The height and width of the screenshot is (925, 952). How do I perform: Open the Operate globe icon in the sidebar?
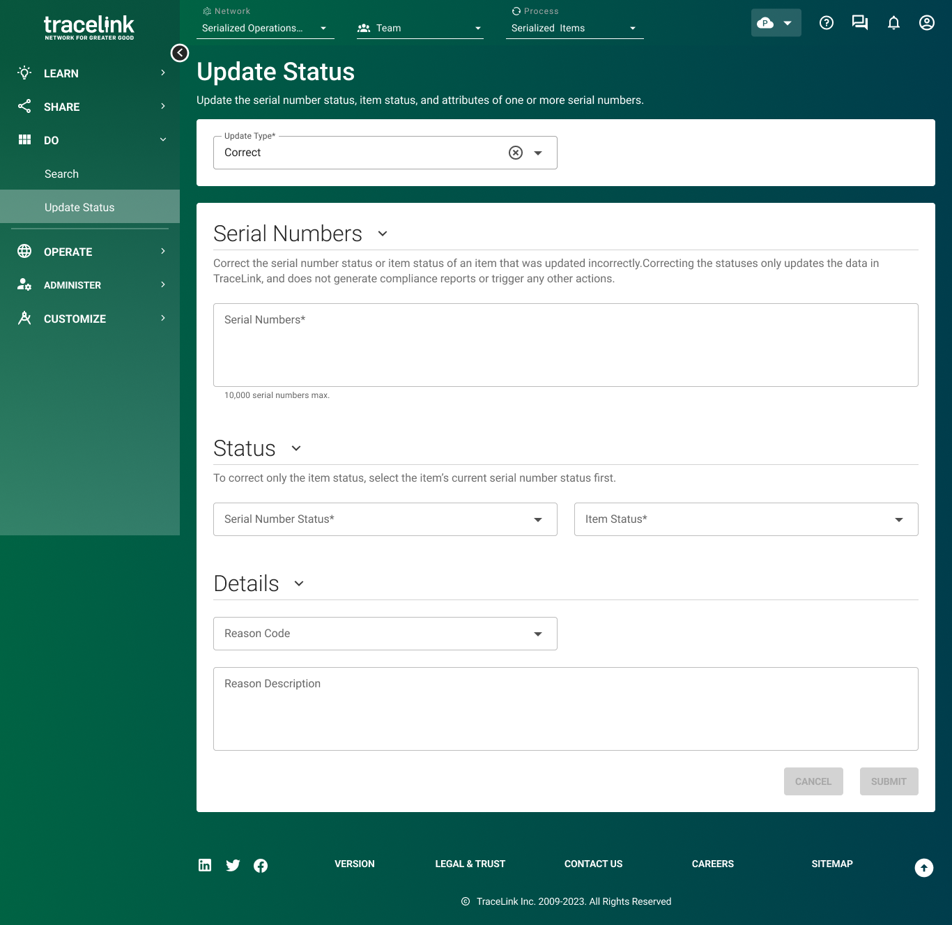tap(24, 252)
